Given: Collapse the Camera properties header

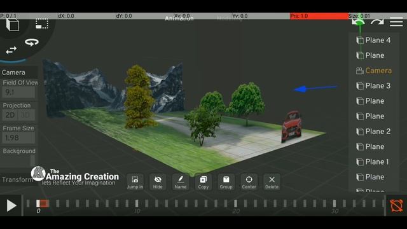Looking at the screenshot, I should coord(18,73).
